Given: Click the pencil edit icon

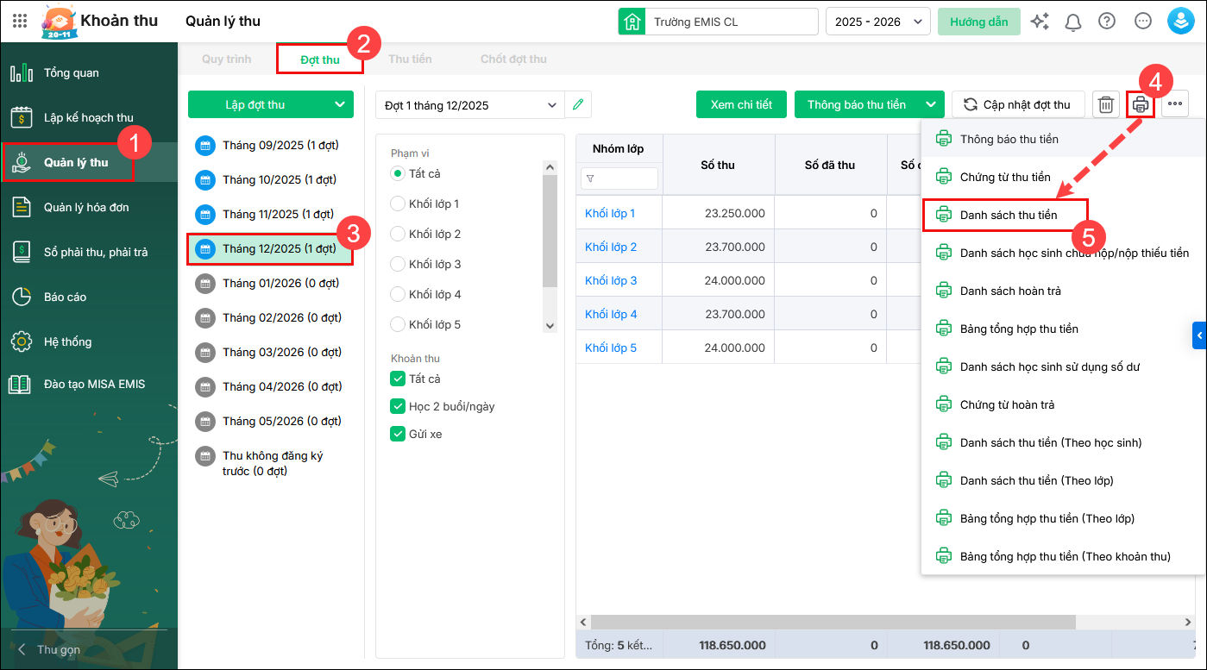Looking at the screenshot, I should click(578, 105).
